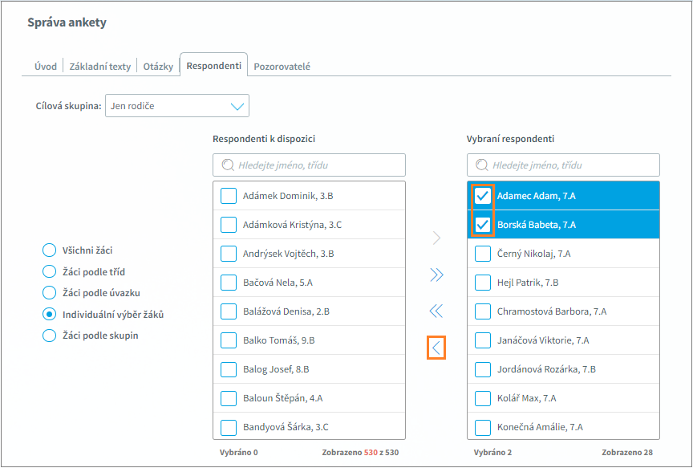Choose Žáci podle tříd radio option
Screen dimensions: 693x468
(49, 271)
